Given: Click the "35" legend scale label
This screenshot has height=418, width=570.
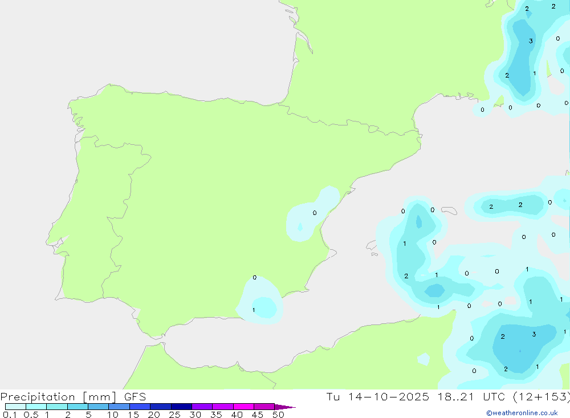Looking at the screenshot, I should point(216,415).
